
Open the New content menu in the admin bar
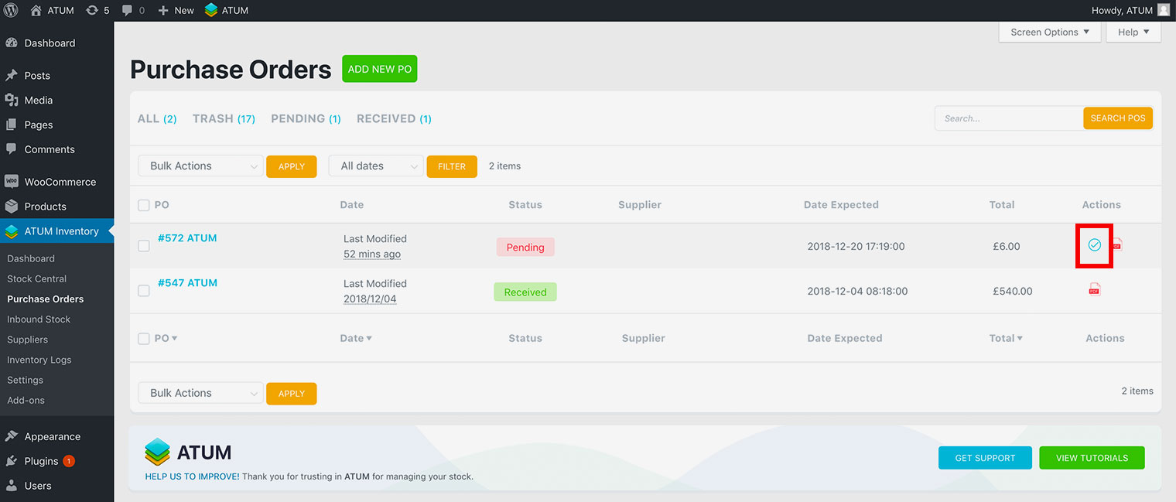[176, 10]
